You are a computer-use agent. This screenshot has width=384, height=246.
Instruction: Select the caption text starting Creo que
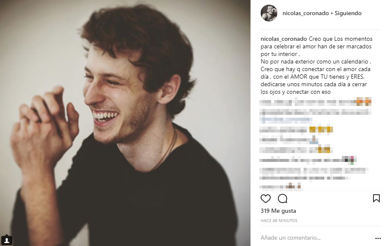click(x=316, y=65)
